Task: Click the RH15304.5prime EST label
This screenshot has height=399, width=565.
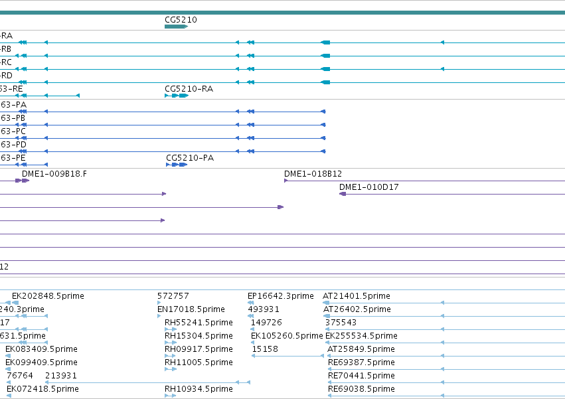Action: pos(199,336)
